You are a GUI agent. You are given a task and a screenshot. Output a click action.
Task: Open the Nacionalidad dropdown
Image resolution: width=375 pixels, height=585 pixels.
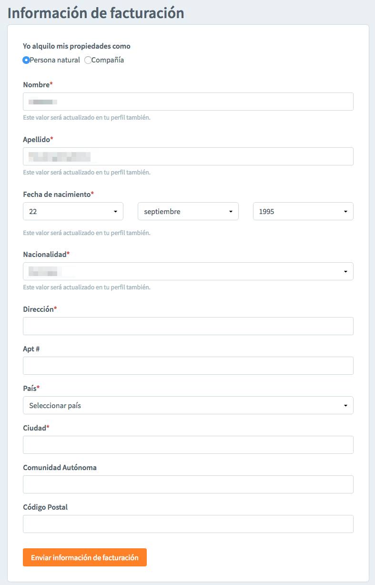(188, 271)
